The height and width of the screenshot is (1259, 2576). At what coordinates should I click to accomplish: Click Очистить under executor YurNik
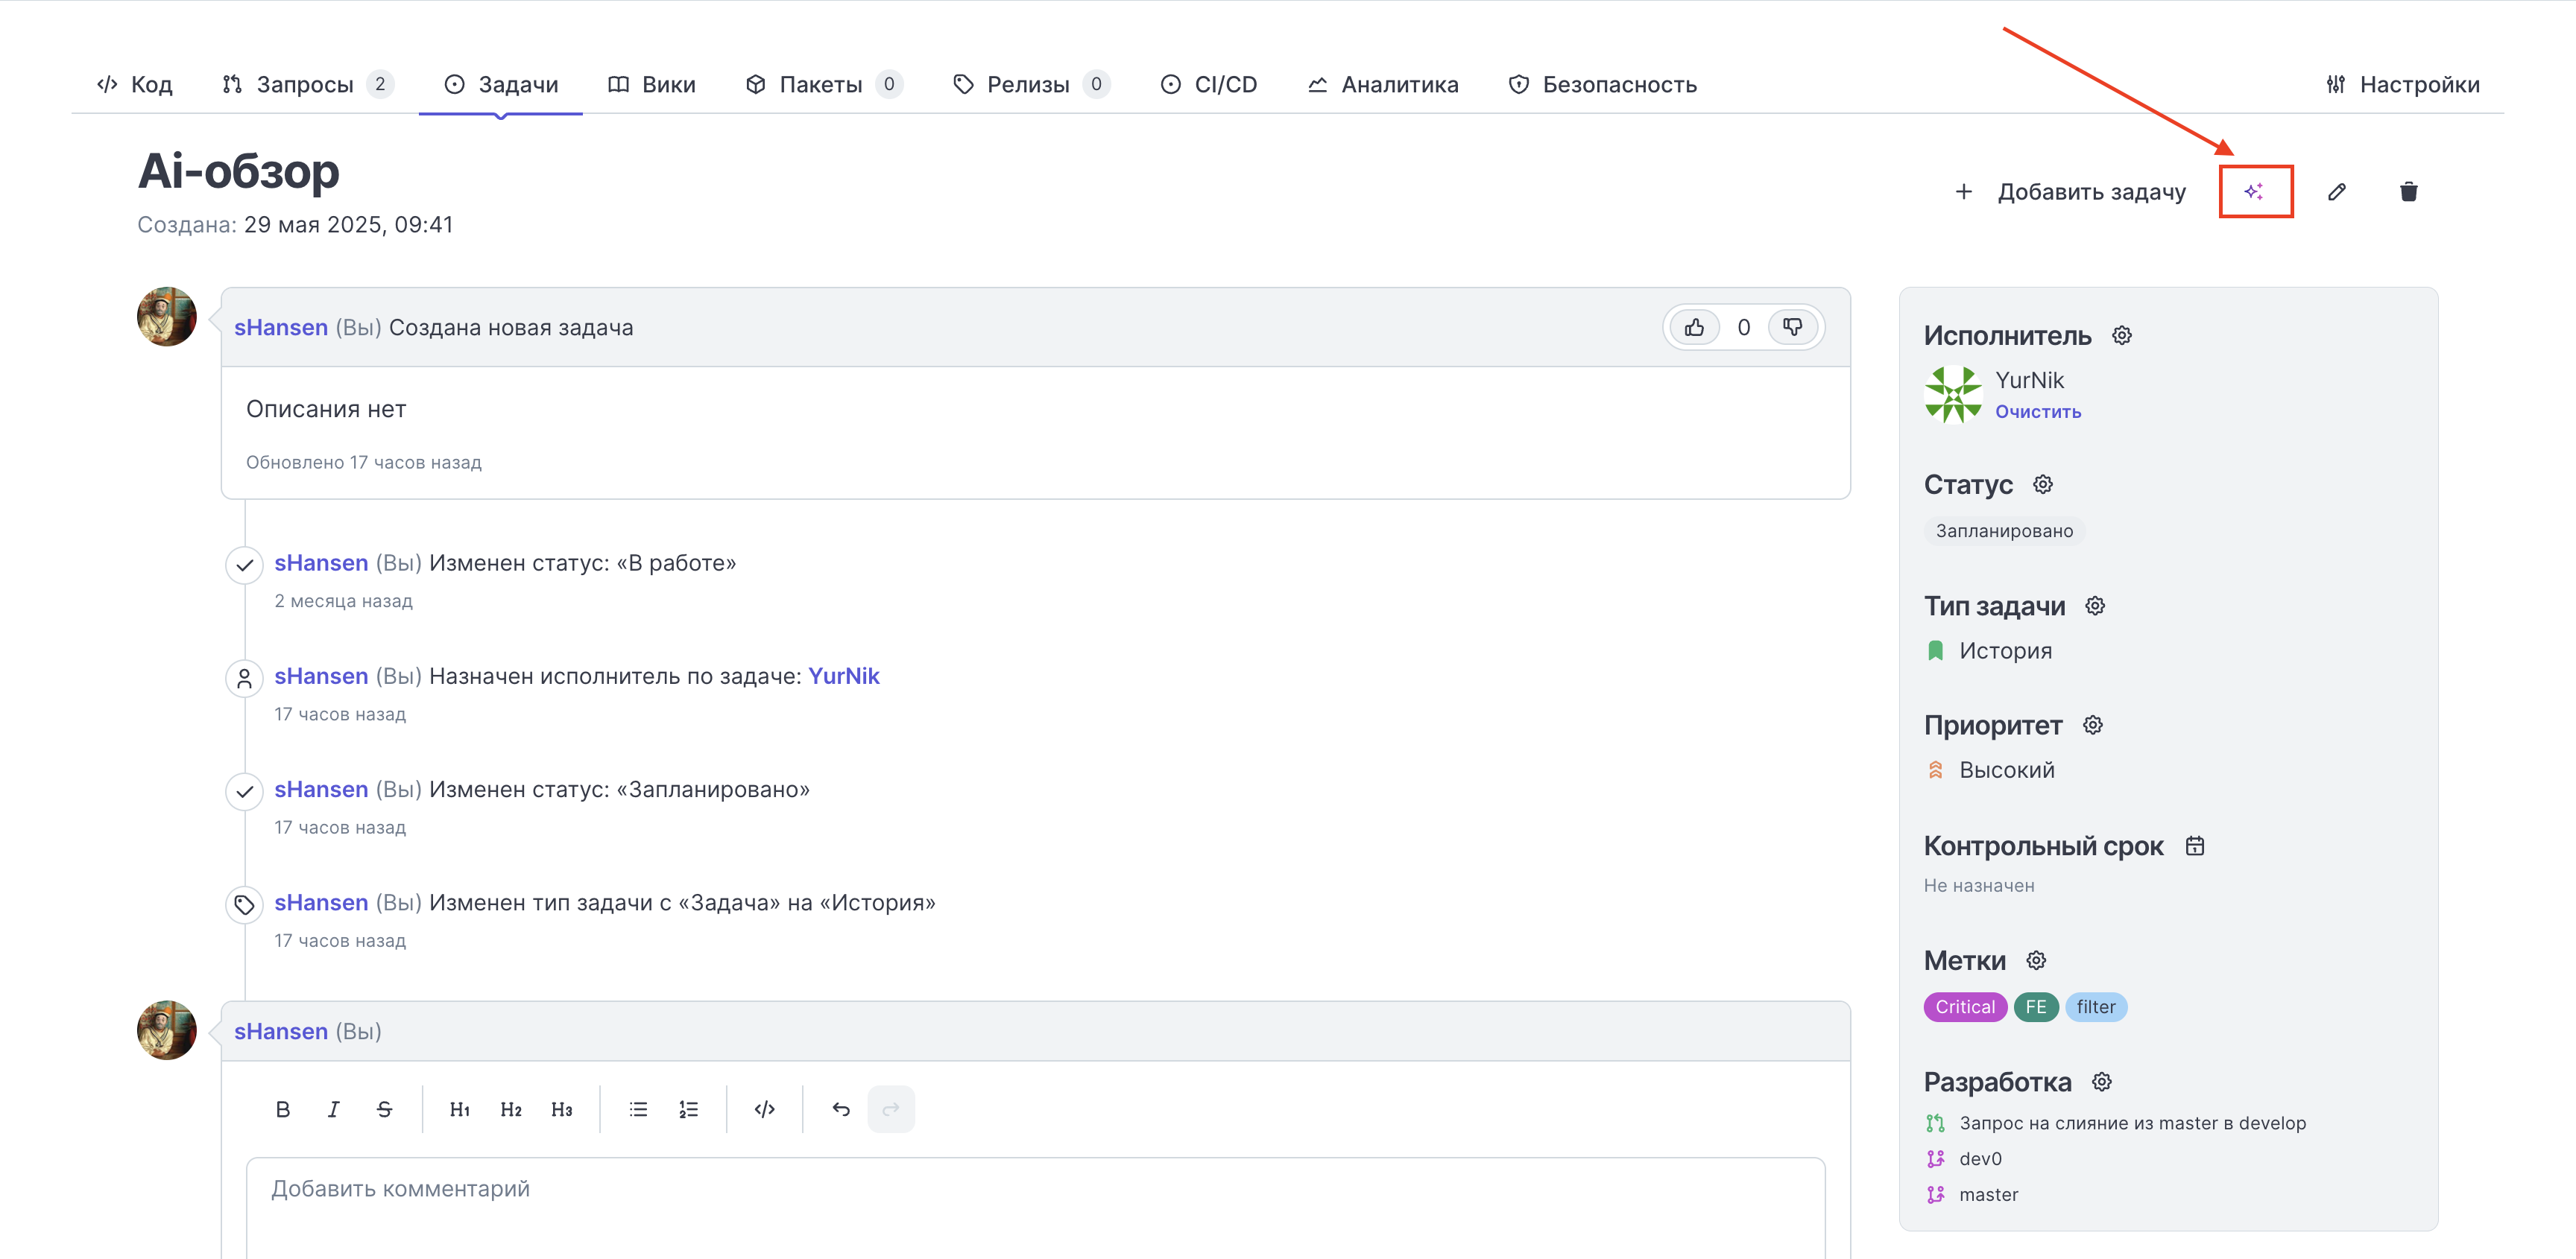point(2038,412)
